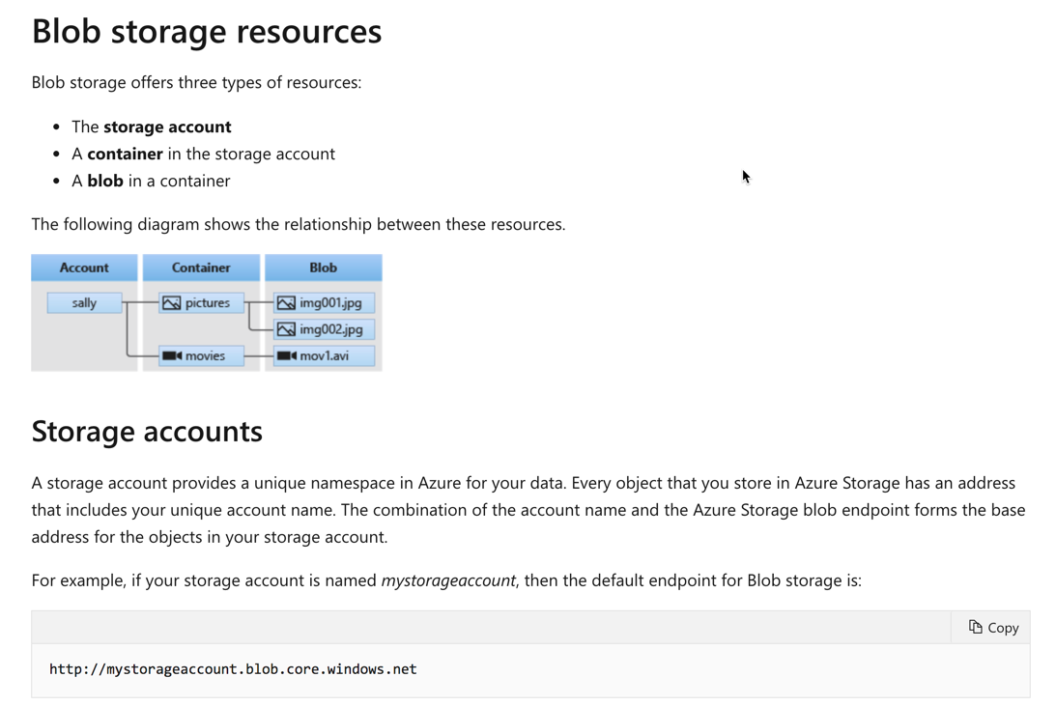Click the video camera icon beside movies
The image size is (1056, 706).
point(172,356)
